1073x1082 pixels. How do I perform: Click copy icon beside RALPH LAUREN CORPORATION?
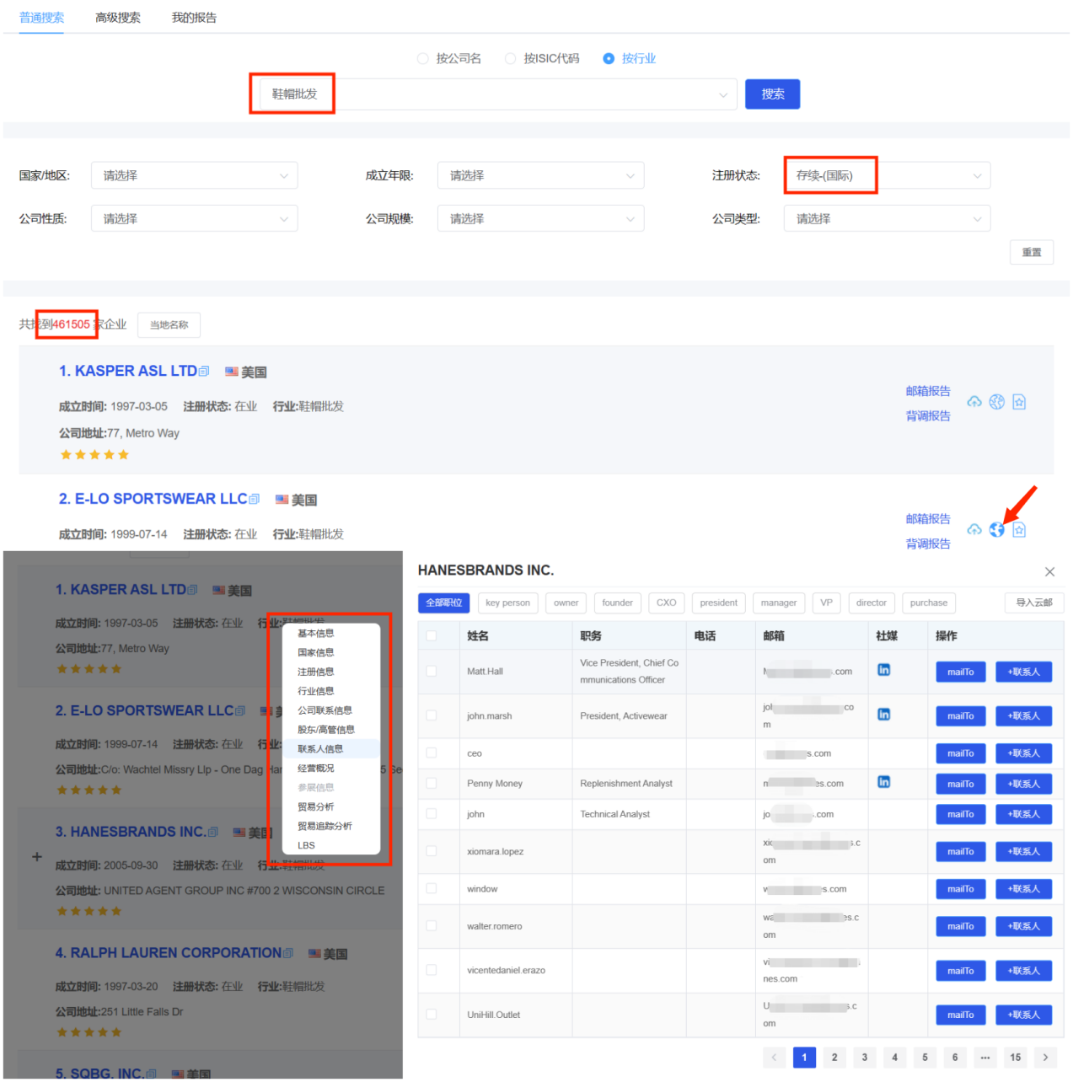[x=288, y=954]
